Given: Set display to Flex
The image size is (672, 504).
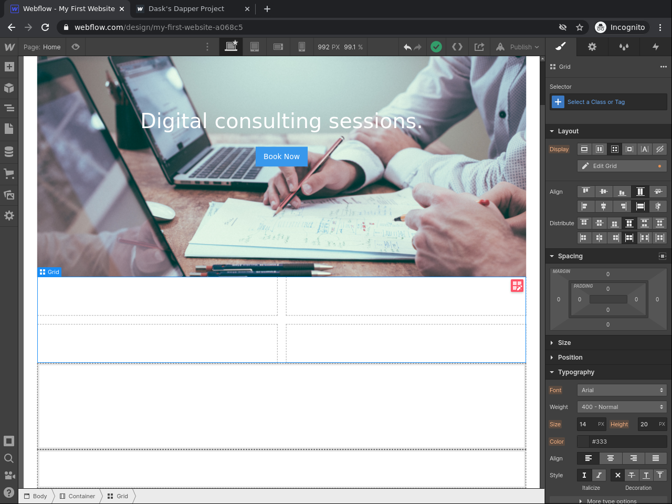Looking at the screenshot, I should (600, 149).
